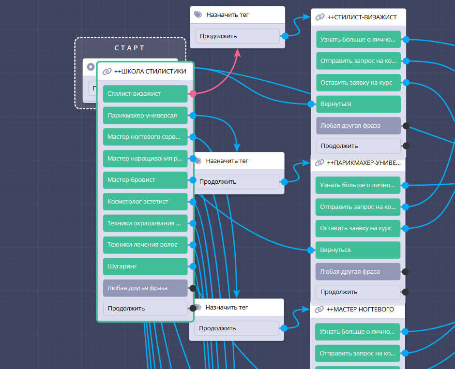The height and width of the screenshot is (369, 455).
Task: Click the link icon beside ++ПАРИКМАХЕР-УНИВЕ… title
Action: pos(319,163)
